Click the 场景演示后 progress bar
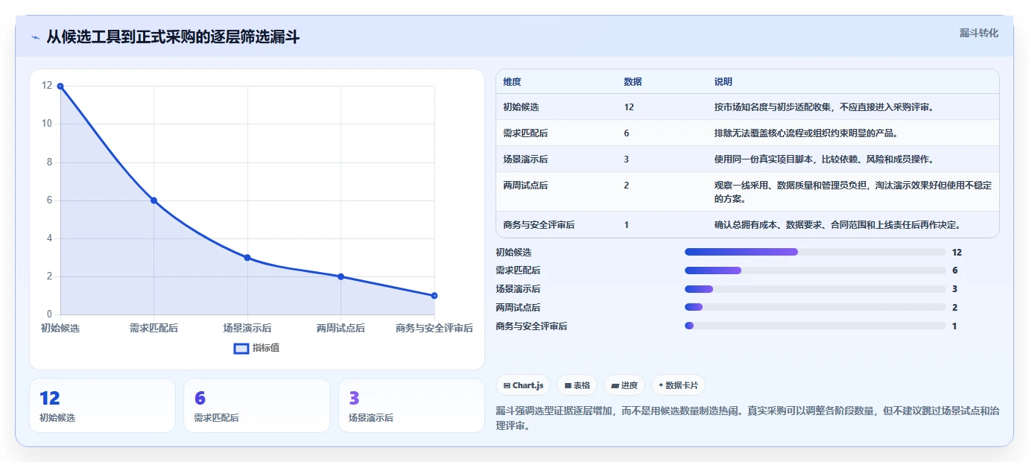This screenshot has height=462, width=1029. point(815,288)
